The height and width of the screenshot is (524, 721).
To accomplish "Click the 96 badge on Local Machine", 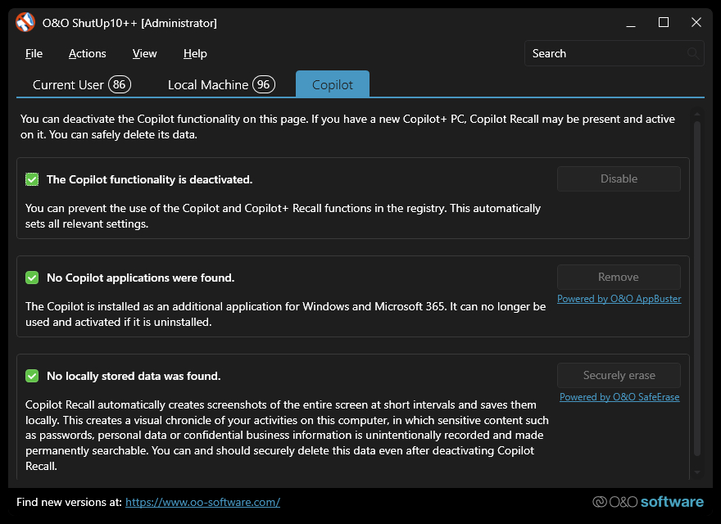I will [263, 84].
